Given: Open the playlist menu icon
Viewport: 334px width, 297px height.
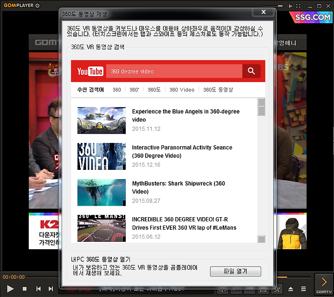Looking at the screenshot, I should 303,289.
